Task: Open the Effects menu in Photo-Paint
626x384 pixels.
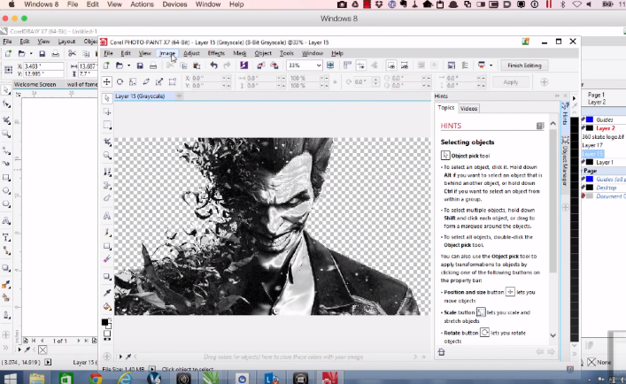Action: (x=216, y=53)
